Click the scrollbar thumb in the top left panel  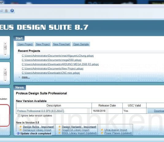click(5, 48)
